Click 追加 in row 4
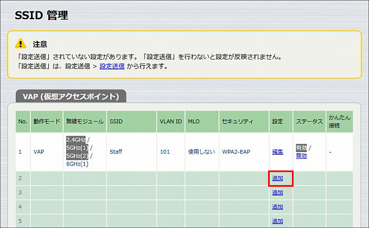This screenshot has height=228, width=369. point(277,207)
